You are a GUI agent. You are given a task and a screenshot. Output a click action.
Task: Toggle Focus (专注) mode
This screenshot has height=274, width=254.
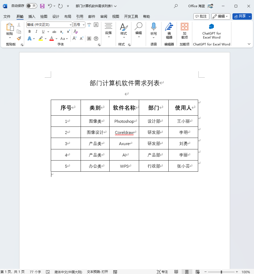pos(162,272)
